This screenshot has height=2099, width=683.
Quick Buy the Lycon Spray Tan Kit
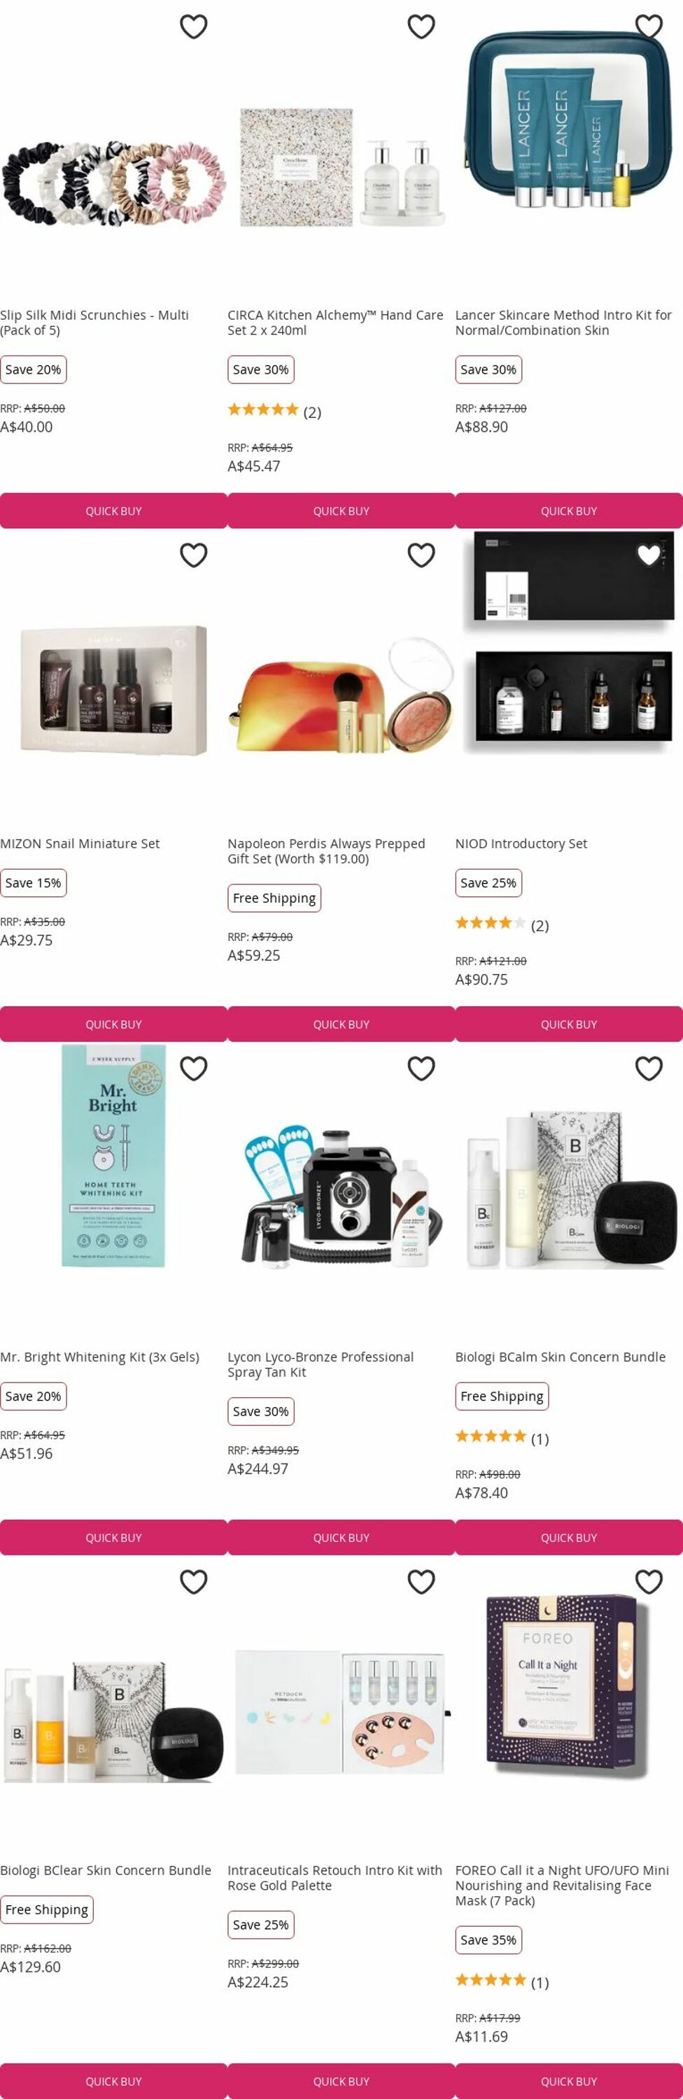(x=341, y=1538)
